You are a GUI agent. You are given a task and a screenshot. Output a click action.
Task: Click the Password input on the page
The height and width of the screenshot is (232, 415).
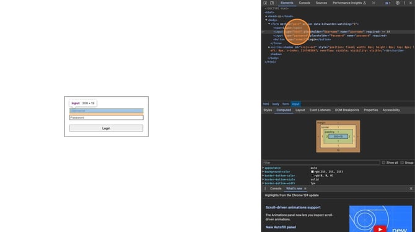pos(107,118)
